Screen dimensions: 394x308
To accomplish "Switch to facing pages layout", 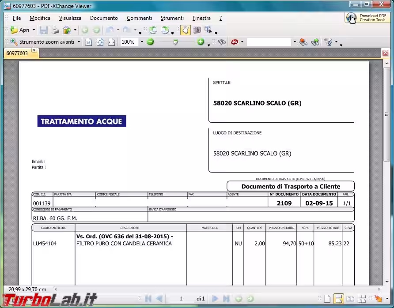I will [x=350, y=299].
